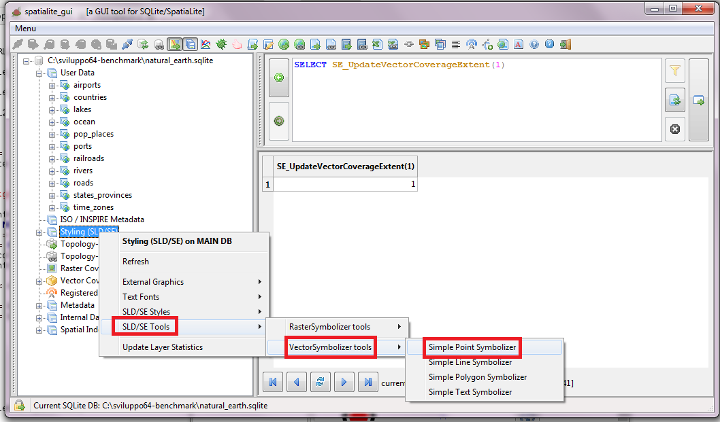Click the pencil edit window toolbar icon
720x422 pixels.
(268, 44)
